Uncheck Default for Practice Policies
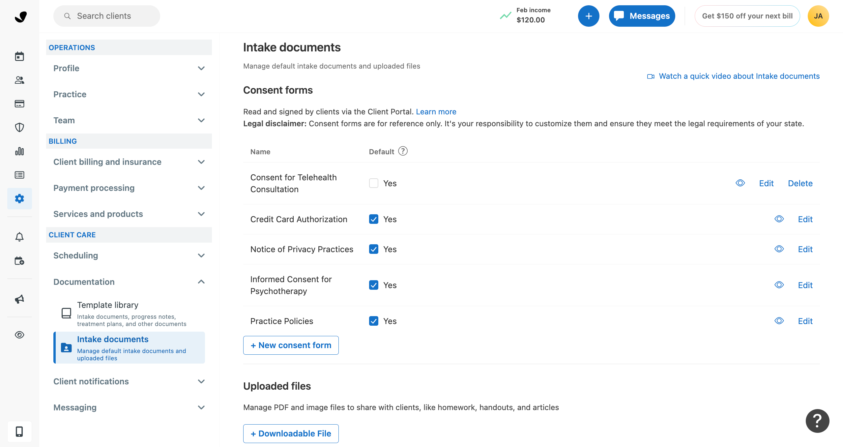843x447 pixels. (x=374, y=321)
